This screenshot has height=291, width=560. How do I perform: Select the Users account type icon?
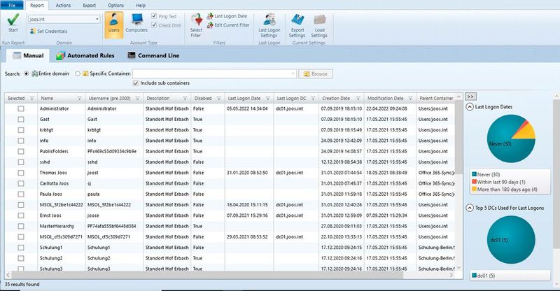point(115,22)
